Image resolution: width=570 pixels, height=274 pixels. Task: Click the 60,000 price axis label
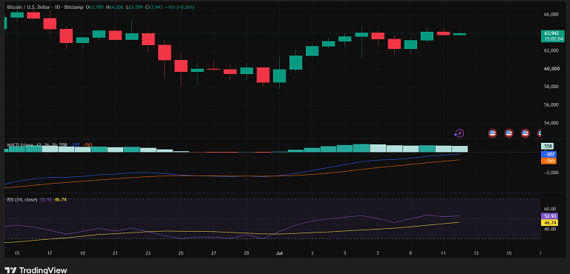coord(551,69)
